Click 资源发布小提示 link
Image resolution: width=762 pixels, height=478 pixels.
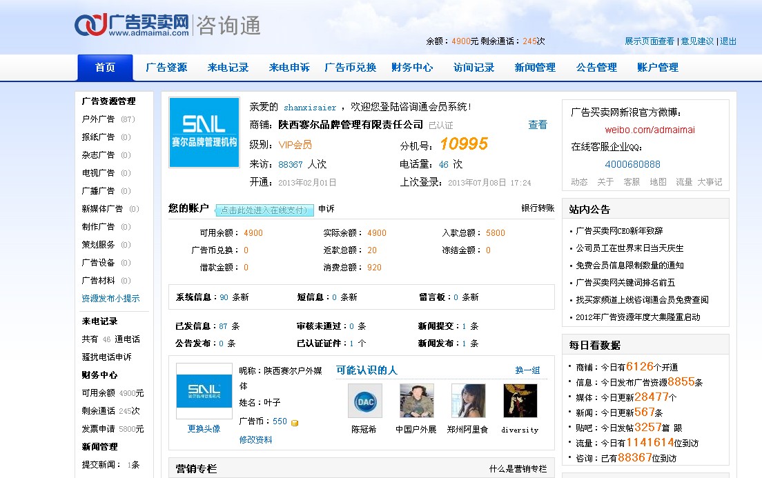point(111,299)
